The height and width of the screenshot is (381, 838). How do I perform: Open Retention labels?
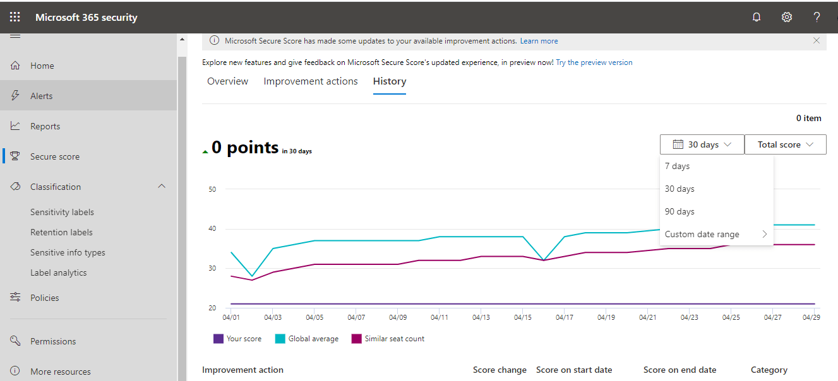point(61,233)
